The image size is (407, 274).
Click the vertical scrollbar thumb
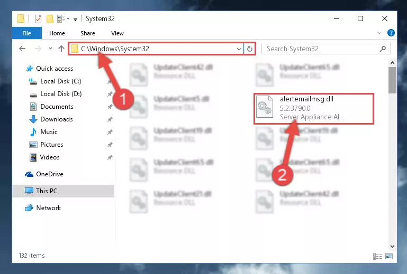[x=392, y=80]
